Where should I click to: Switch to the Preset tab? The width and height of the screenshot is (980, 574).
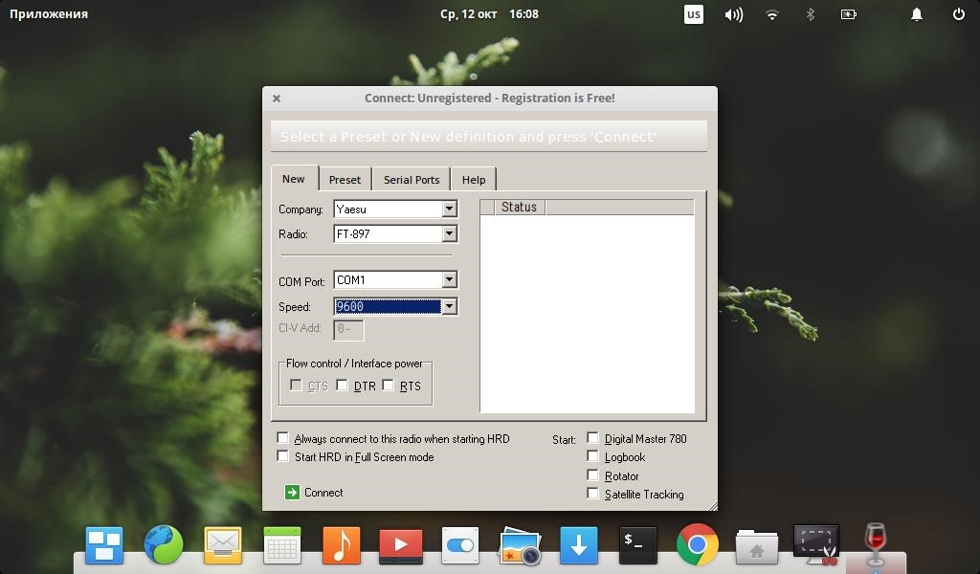[x=345, y=179]
